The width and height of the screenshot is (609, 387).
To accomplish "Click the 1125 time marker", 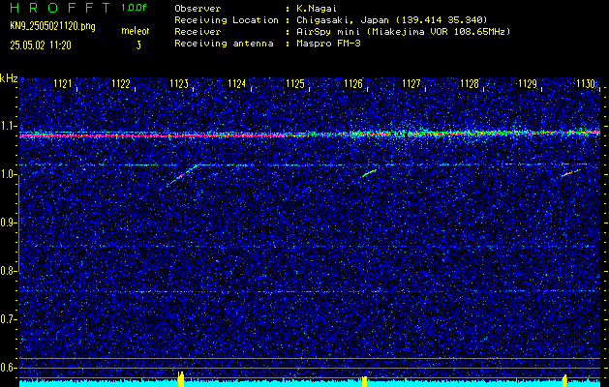I will 295,84.
